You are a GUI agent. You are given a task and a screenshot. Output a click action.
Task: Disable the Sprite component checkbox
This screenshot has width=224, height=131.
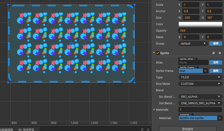pos(157,53)
